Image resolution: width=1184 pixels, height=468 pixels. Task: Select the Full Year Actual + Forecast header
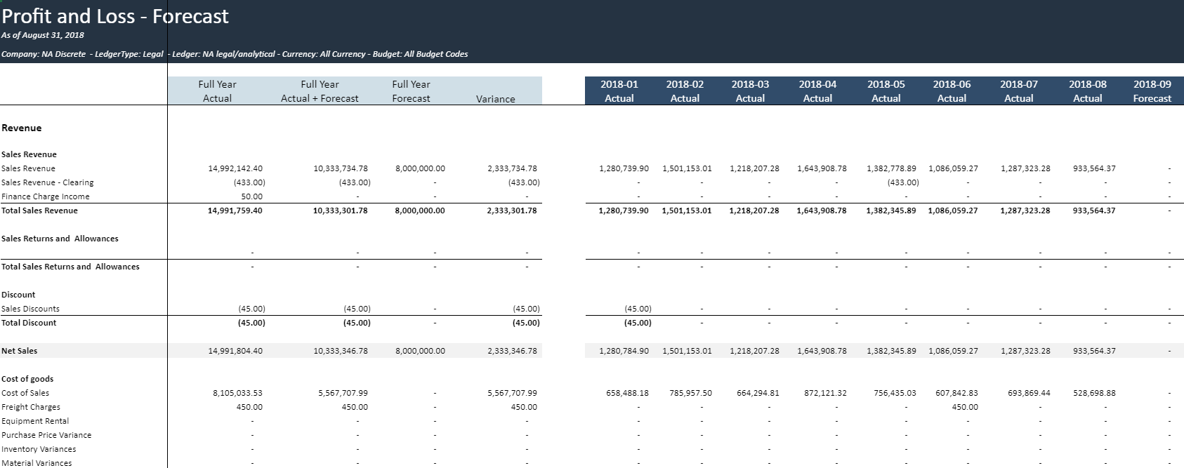(x=320, y=91)
